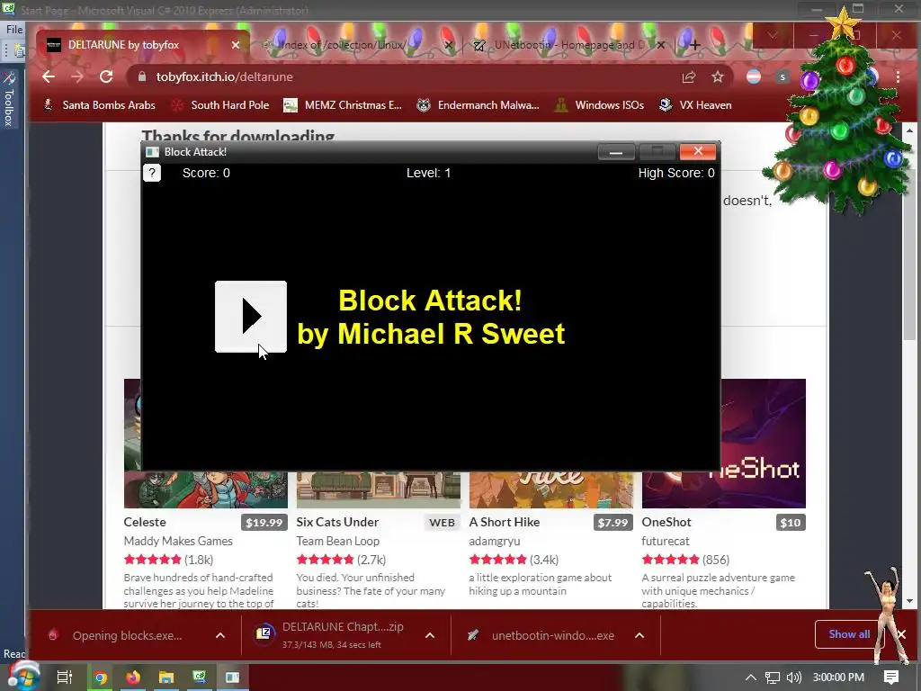Open adamgryu author link
The width and height of the screenshot is (921, 691).
(495, 541)
